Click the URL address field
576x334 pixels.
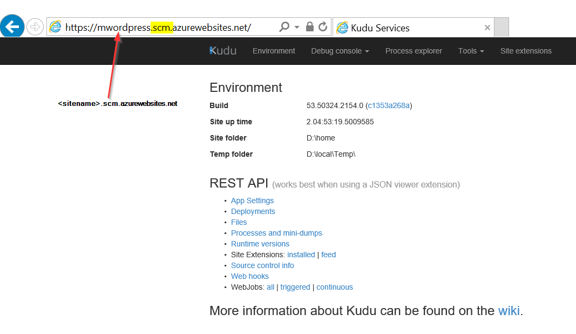[x=169, y=27]
